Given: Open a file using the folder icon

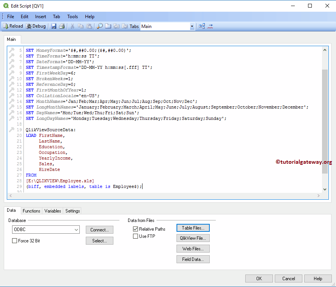Looking at the screenshot, I should pos(108,26).
